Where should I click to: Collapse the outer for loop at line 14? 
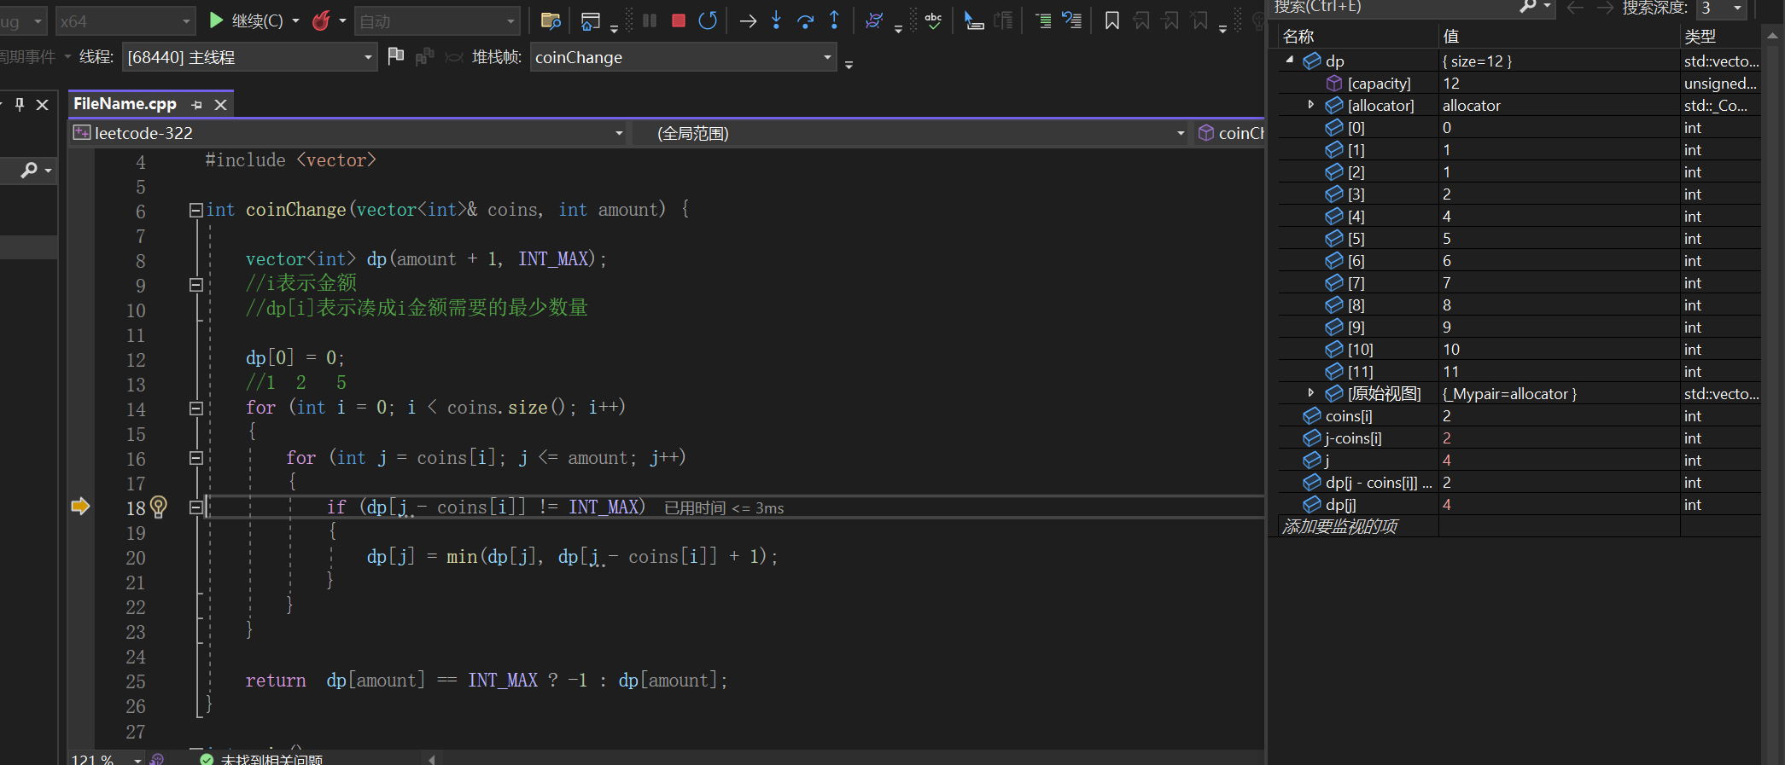[x=195, y=408]
